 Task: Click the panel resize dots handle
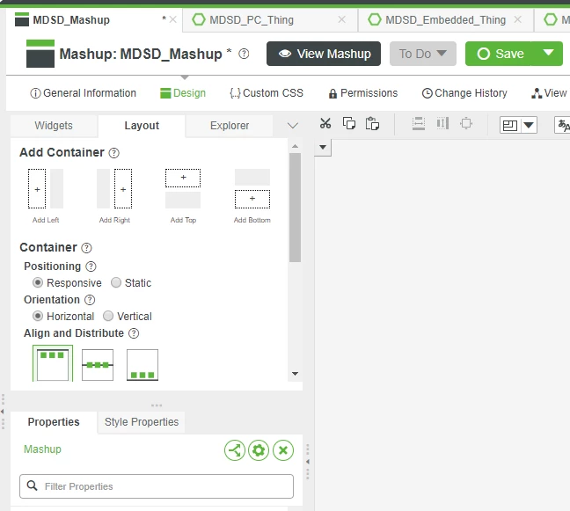[x=157, y=405]
